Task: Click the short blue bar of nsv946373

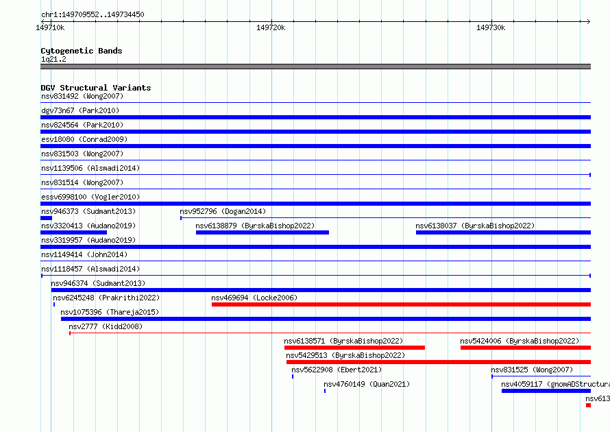Action: 47,218
